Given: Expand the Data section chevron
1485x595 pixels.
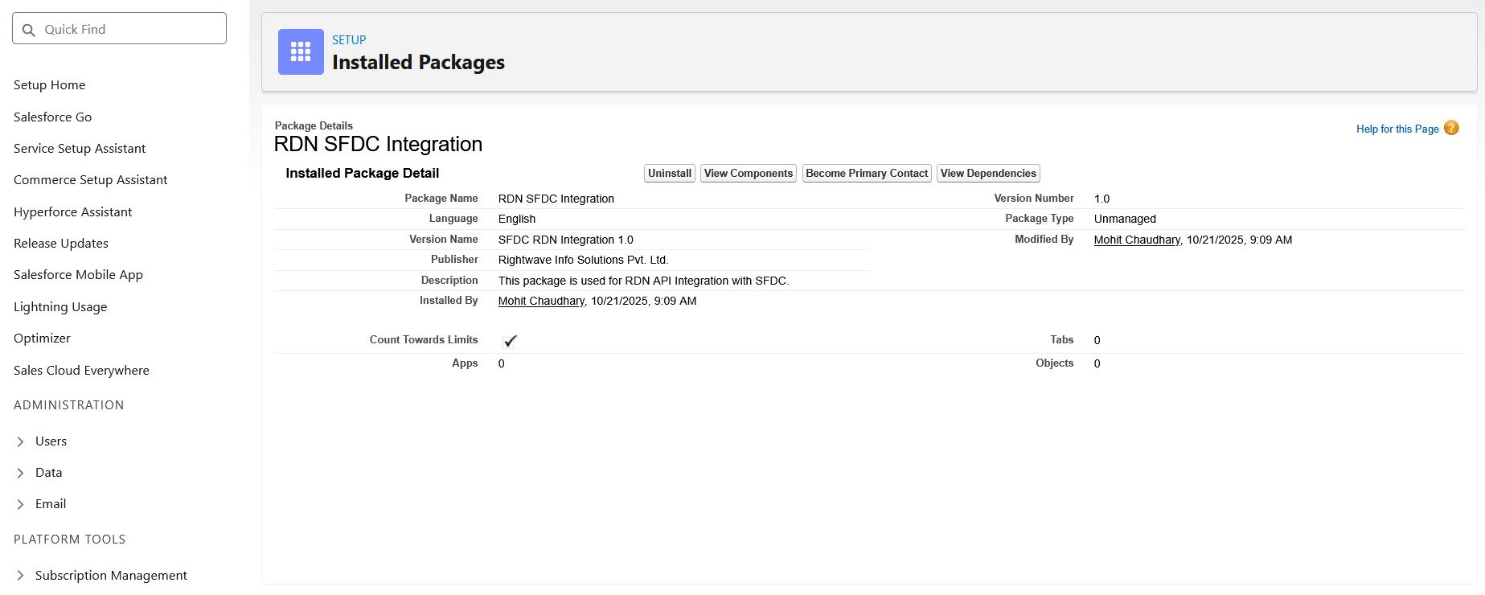Looking at the screenshot, I should pyautogui.click(x=21, y=473).
